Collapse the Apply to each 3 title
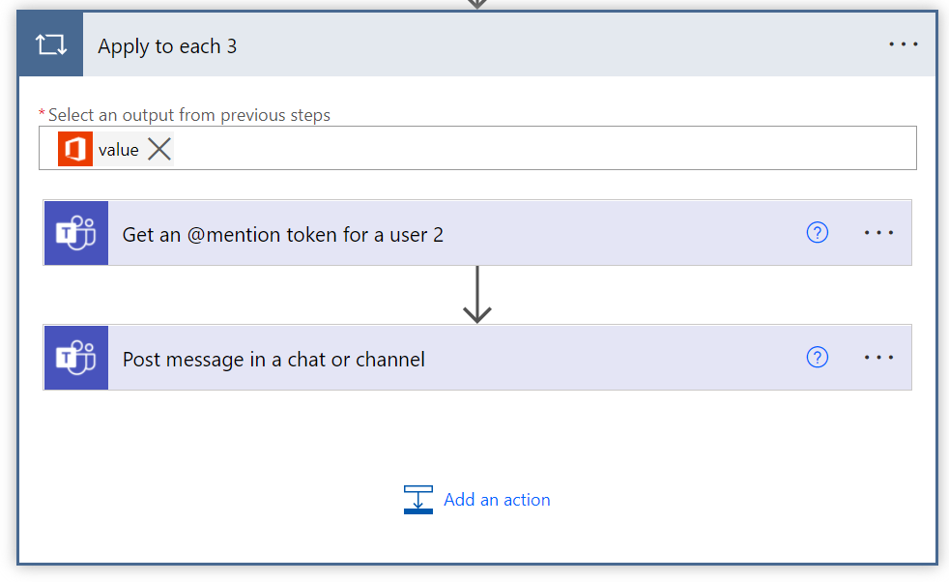The width and height of the screenshot is (949, 582). point(167,46)
